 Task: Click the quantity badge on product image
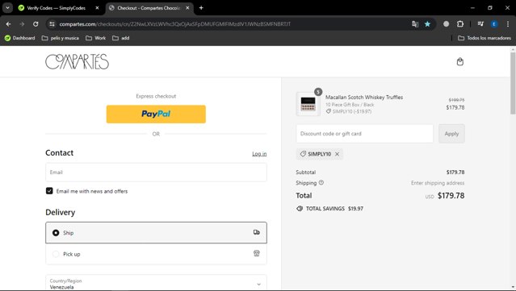pos(318,92)
